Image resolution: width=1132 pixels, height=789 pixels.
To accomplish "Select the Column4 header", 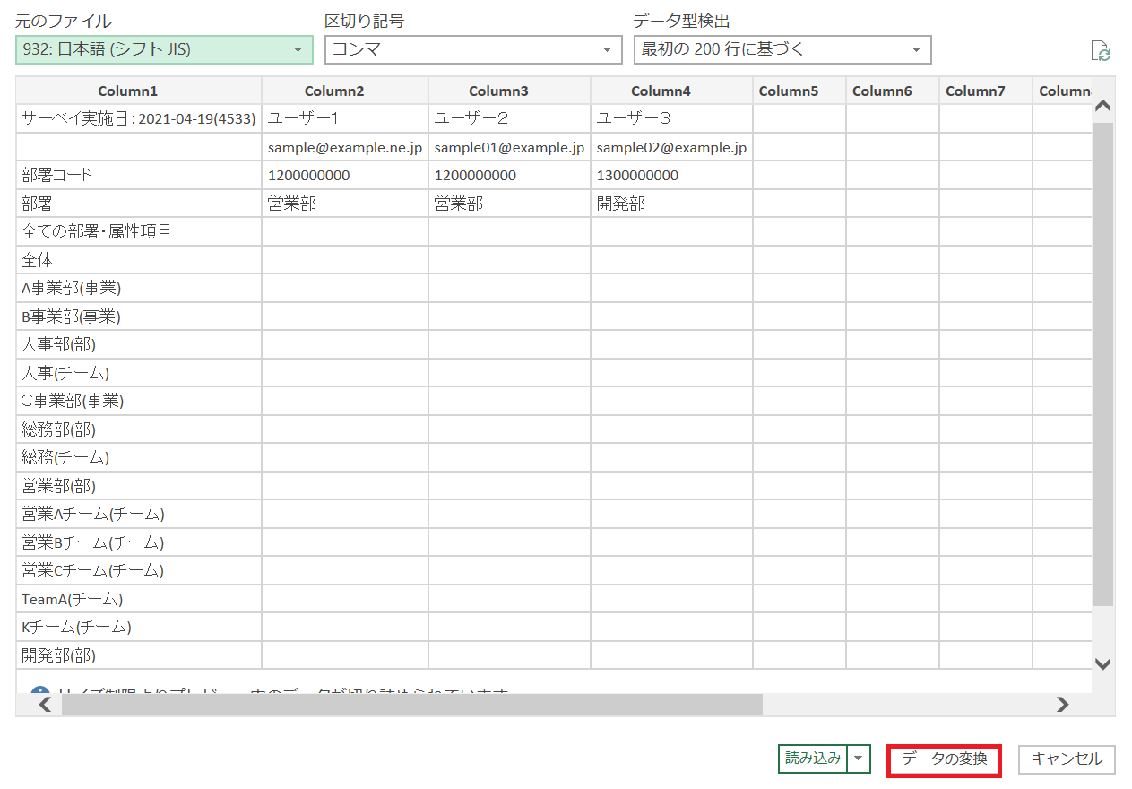I will click(x=670, y=91).
